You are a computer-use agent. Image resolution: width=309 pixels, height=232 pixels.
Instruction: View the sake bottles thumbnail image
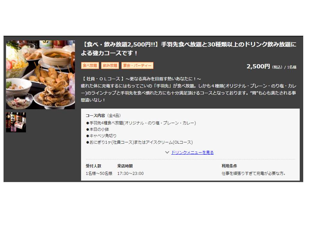pos(16,122)
